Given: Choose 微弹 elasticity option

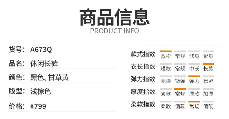Looking at the screenshot, I should pyautogui.click(x=180, y=81).
